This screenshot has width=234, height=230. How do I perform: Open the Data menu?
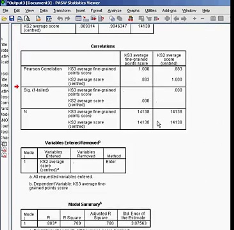[43, 11]
